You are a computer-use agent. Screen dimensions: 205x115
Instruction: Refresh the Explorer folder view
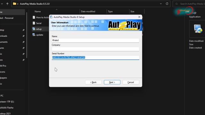click(x=167, y=4)
